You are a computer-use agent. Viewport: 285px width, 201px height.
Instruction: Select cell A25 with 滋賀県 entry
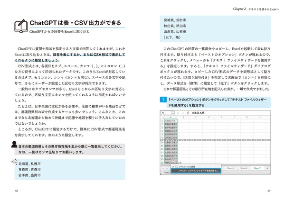pyautogui.click(x=171, y=146)
